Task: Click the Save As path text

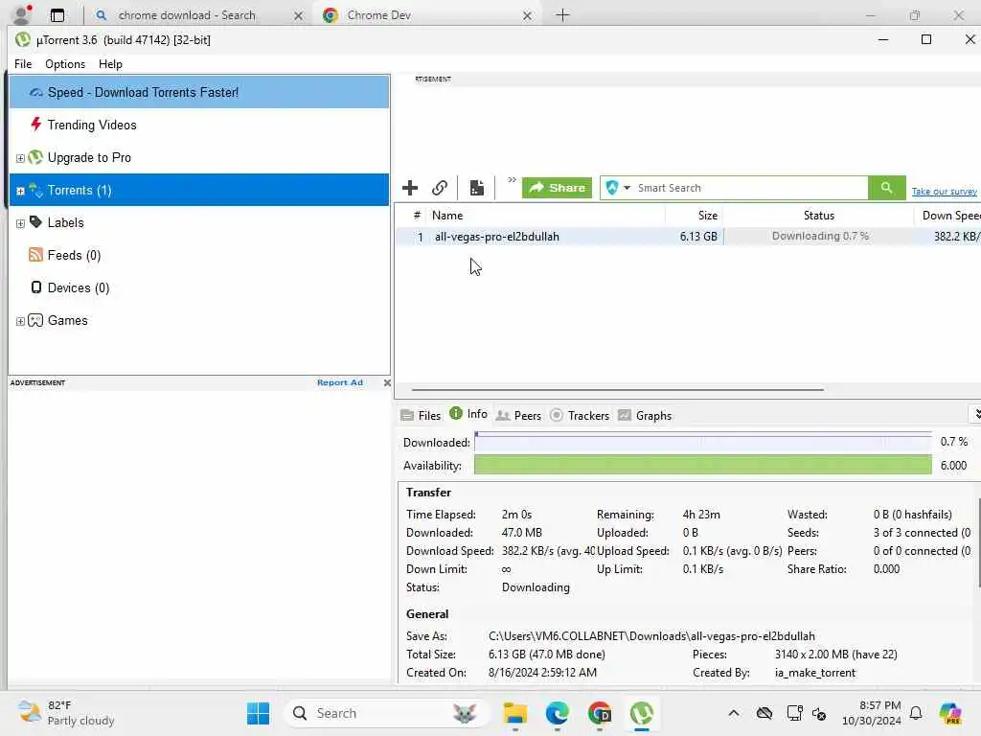Action: (651, 636)
